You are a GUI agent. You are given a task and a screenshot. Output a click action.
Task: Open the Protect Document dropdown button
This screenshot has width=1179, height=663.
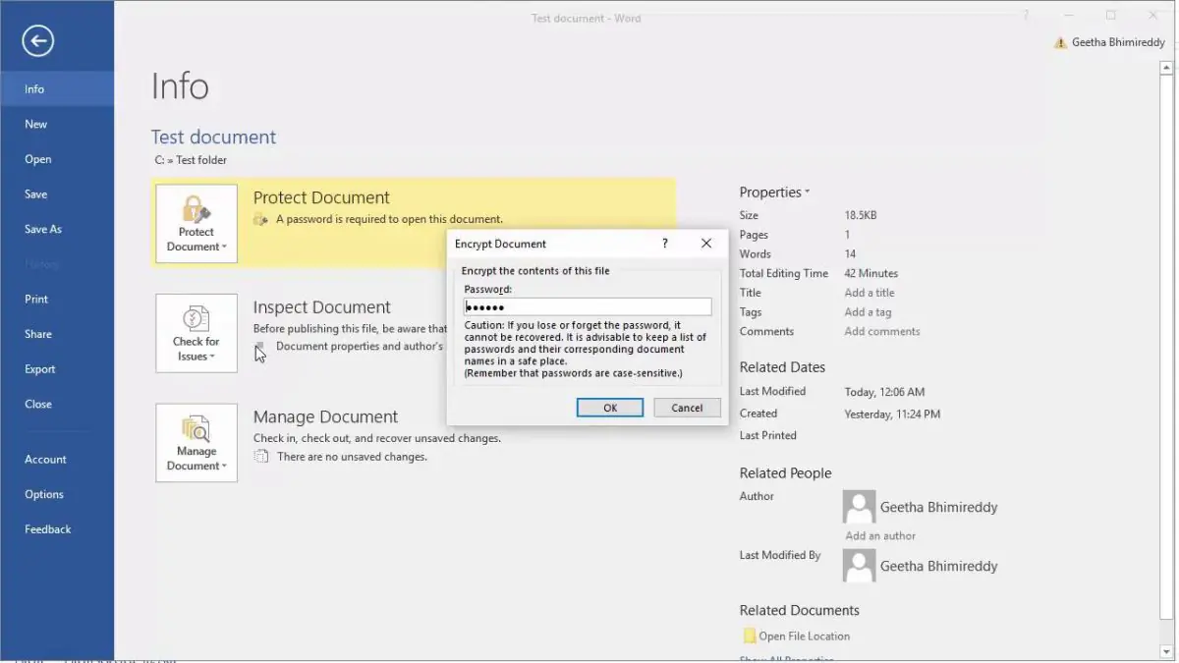(x=196, y=241)
